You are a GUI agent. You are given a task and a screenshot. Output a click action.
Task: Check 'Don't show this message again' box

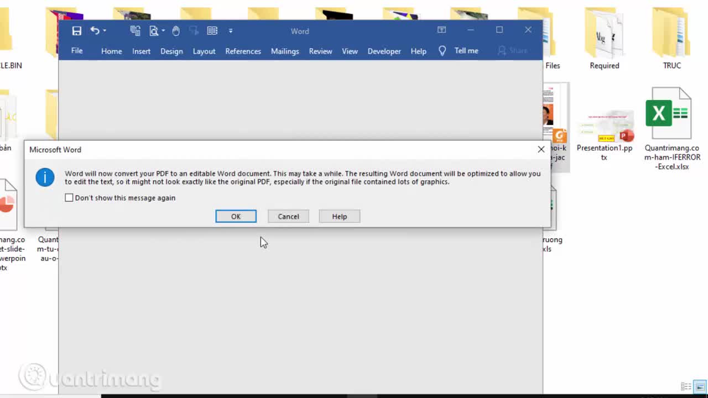[x=69, y=197]
